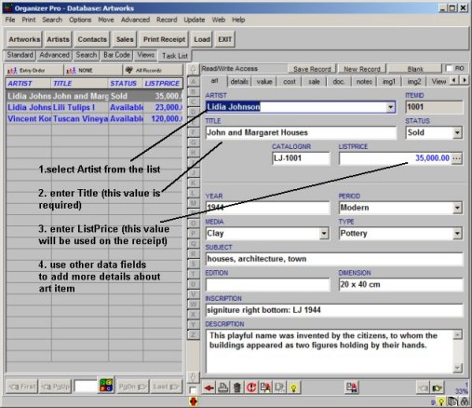Toggle checkbox below the alphabet index
The width and height of the screenshot is (472, 408).
193,389
